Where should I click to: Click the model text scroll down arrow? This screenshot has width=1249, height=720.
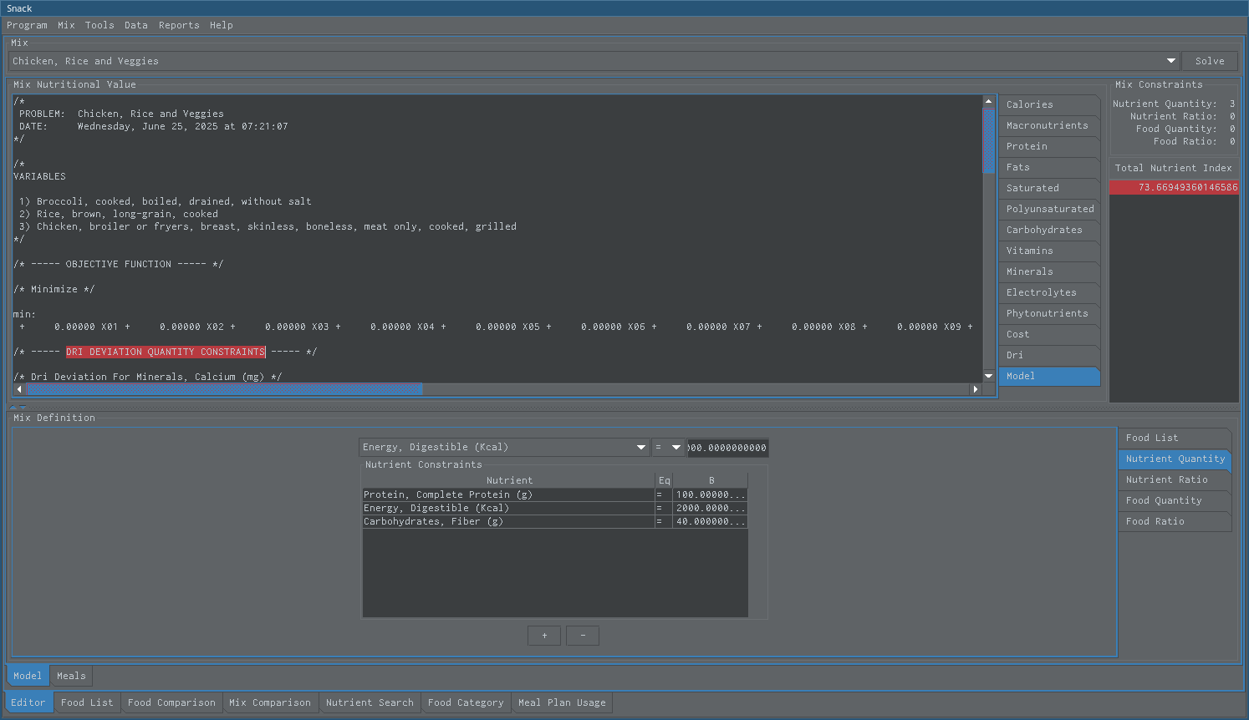tap(989, 377)
